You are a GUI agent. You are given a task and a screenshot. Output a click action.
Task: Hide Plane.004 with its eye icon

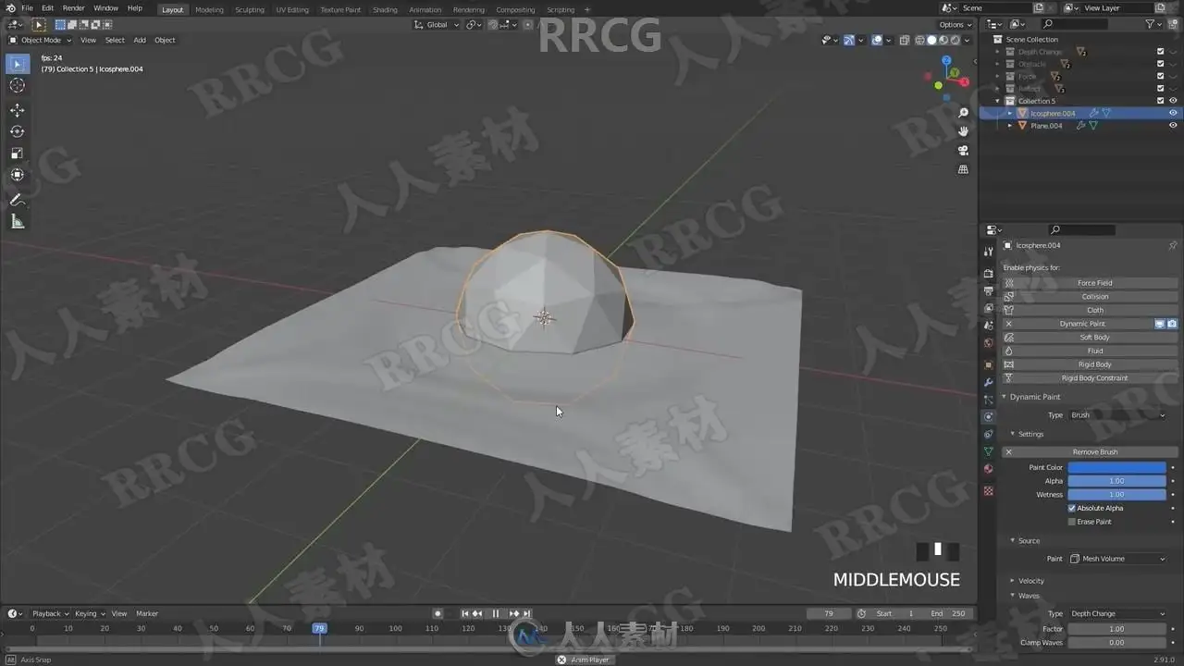tap(1173, 125)
